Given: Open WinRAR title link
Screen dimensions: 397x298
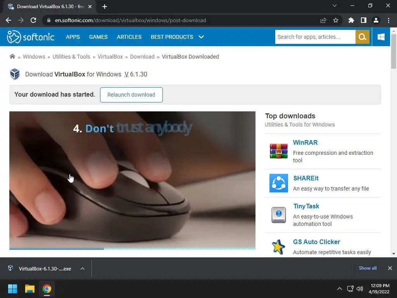Looking at the screenshot, I should click(x=306, y=142).
